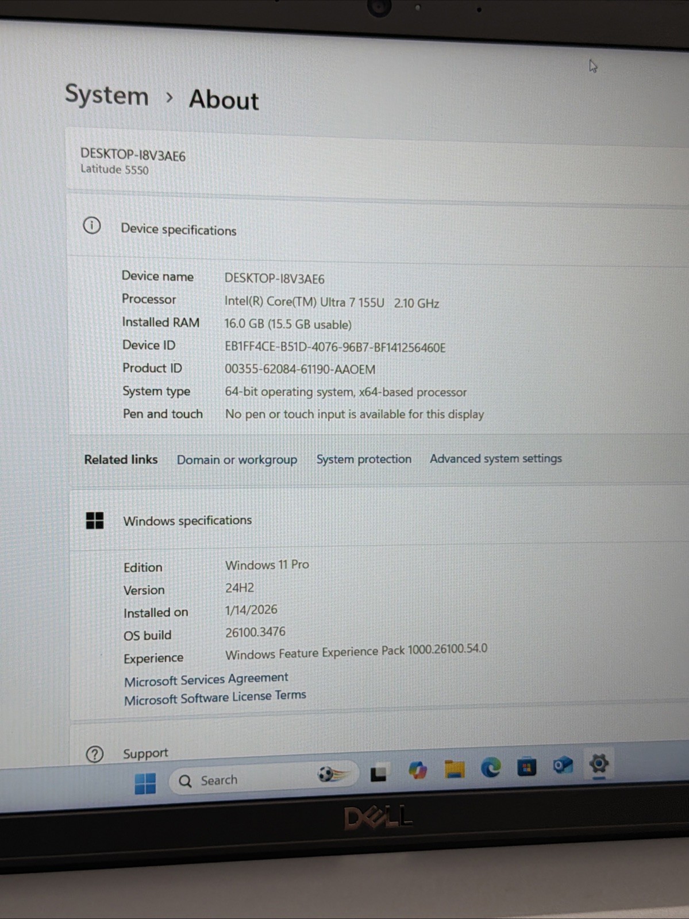The width and height of the screenshot is (689, 919).
Task: Click the Latitude 5550 model label
Action: 114,170
